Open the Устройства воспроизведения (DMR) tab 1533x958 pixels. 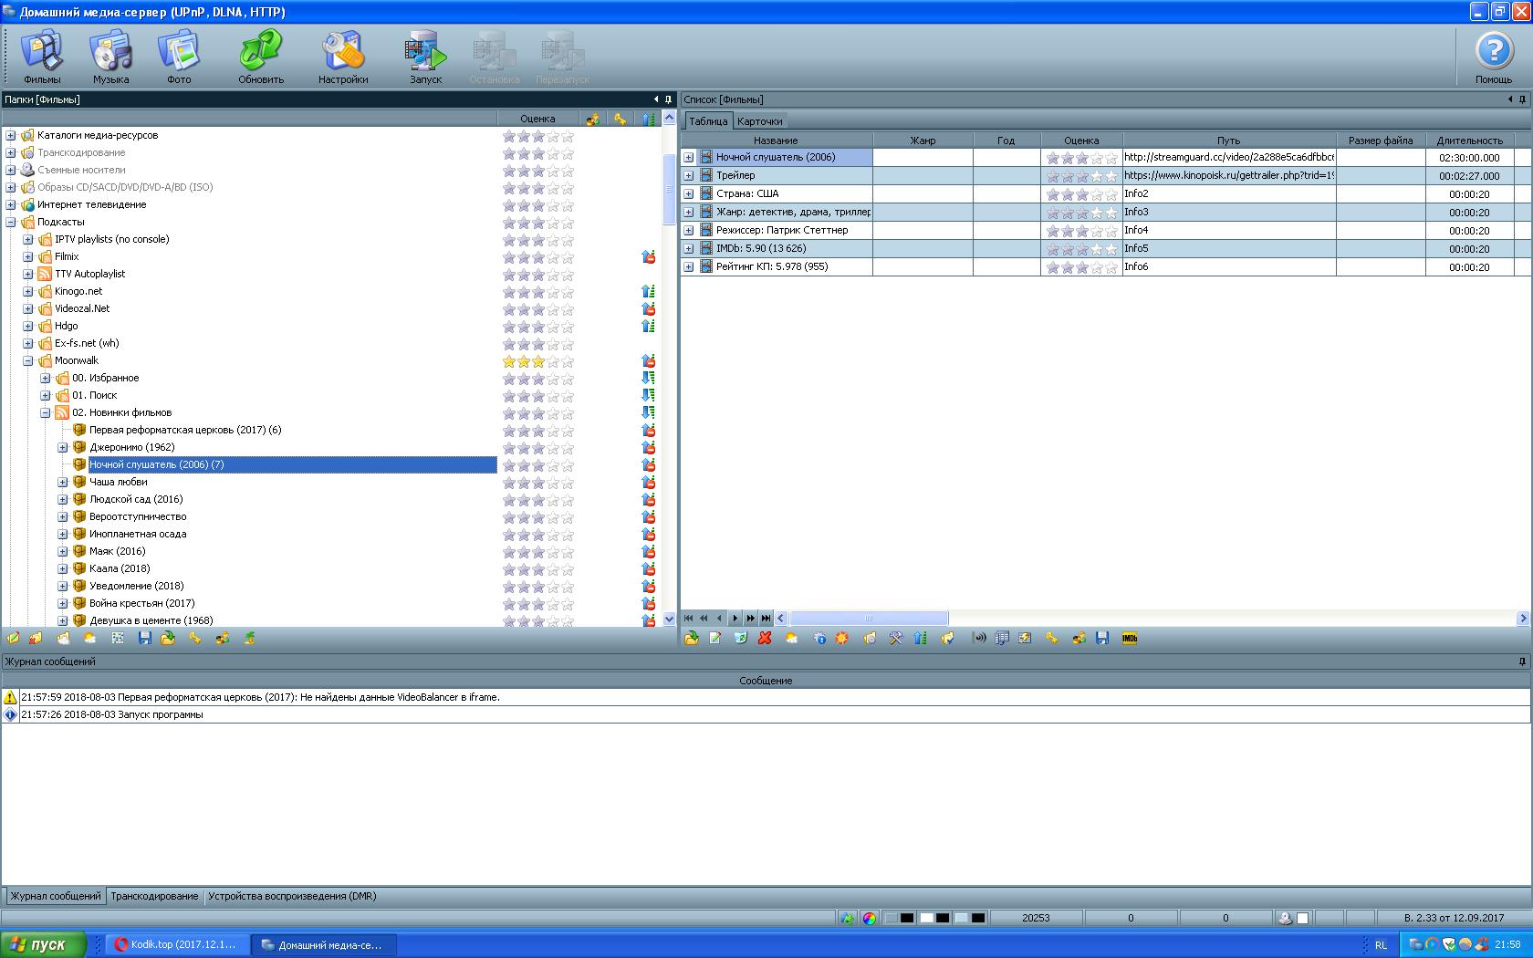point(292,897)
